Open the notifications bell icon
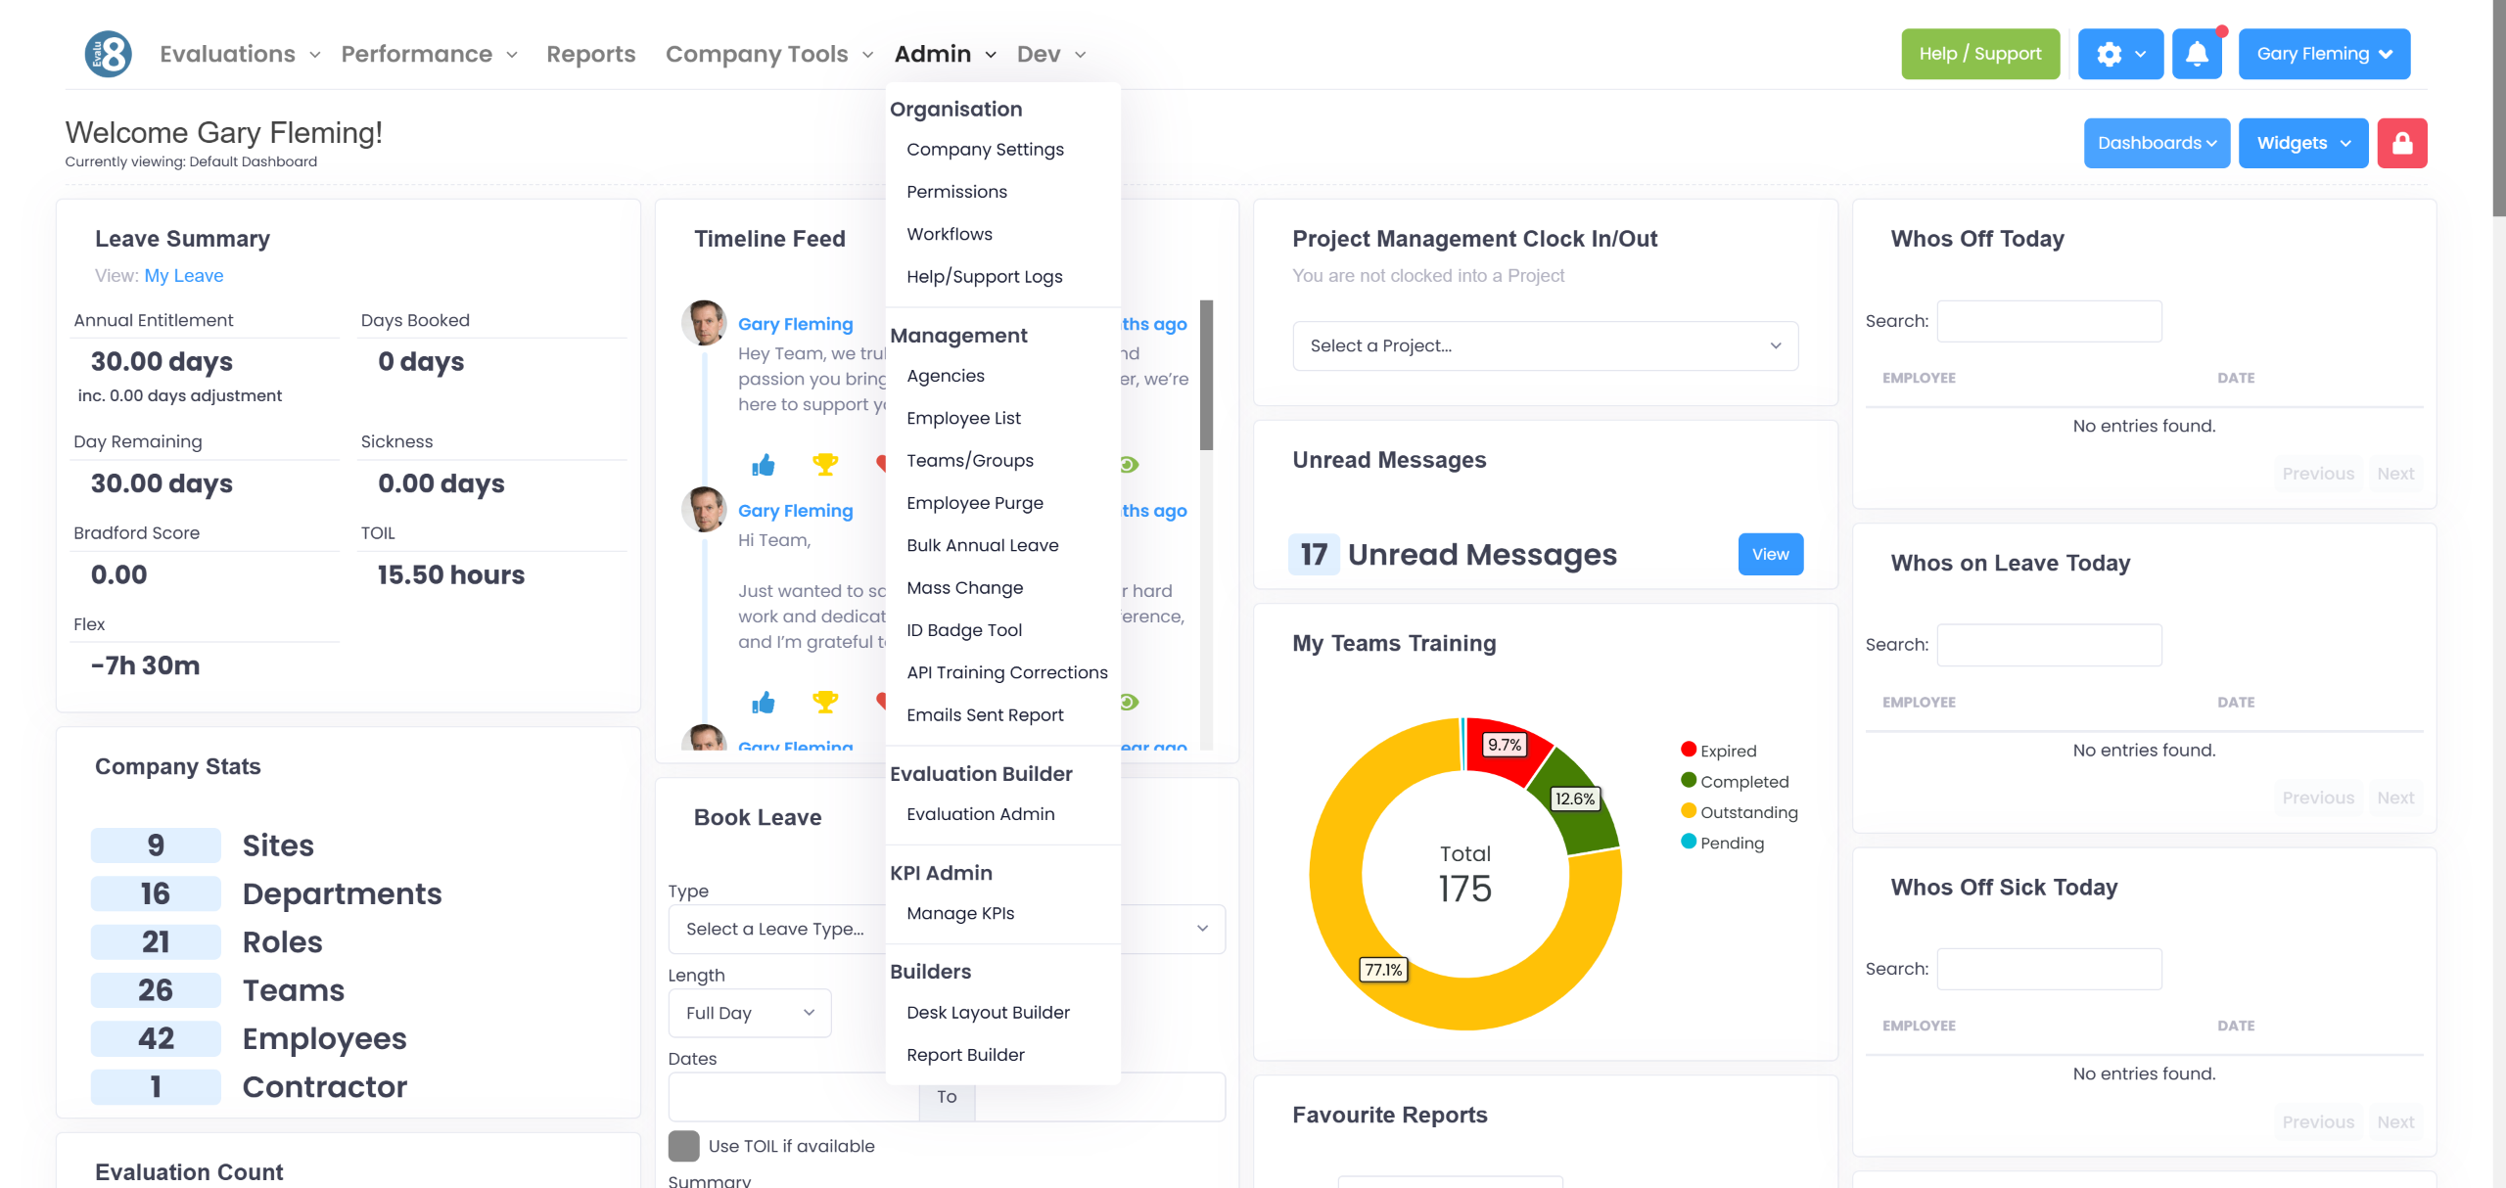 click(x=2197, y=54)
